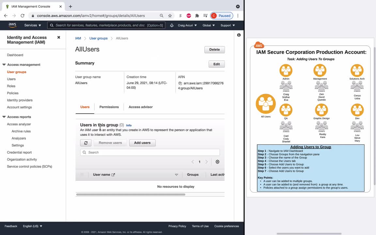
Task: Click the notifications bell icon
Action: 172,25
